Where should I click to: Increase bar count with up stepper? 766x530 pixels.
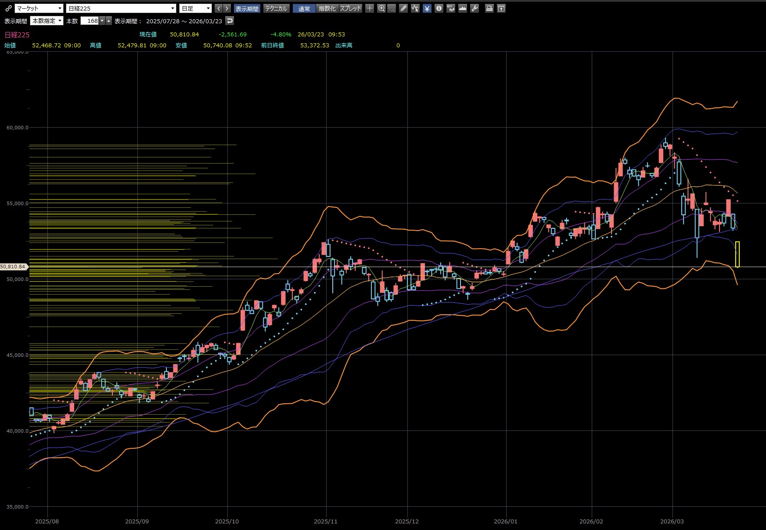point(109,21)
